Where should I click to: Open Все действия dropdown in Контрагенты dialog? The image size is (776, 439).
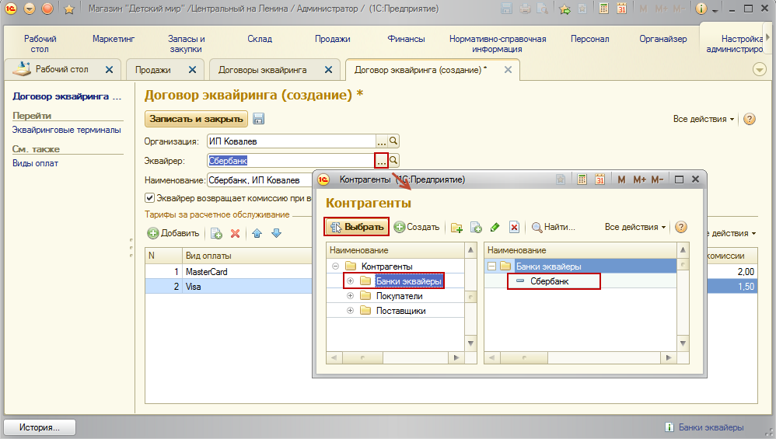coord(635,227)
